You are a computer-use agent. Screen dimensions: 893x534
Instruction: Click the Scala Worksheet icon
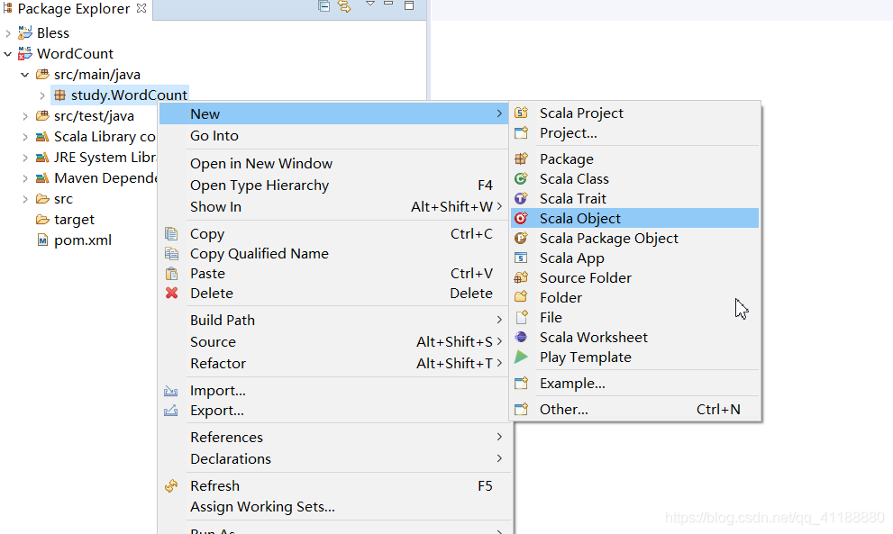tap(521, 337)
